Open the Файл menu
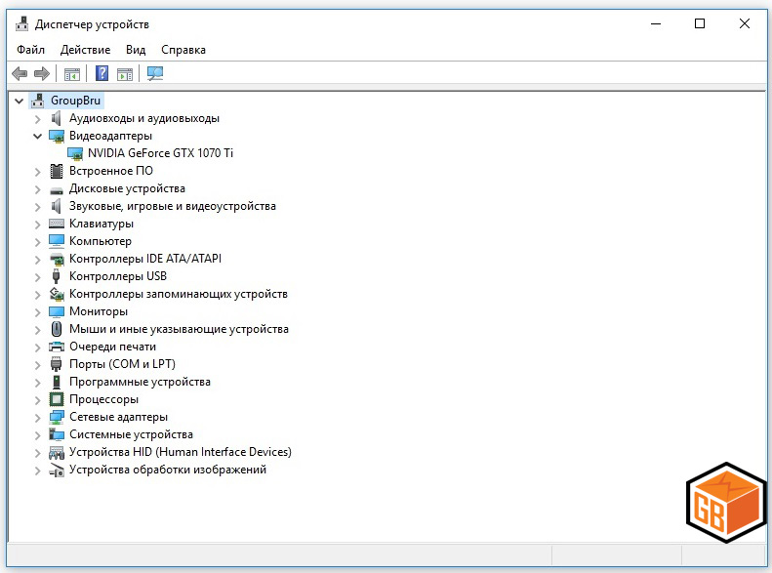 point(30,50)
